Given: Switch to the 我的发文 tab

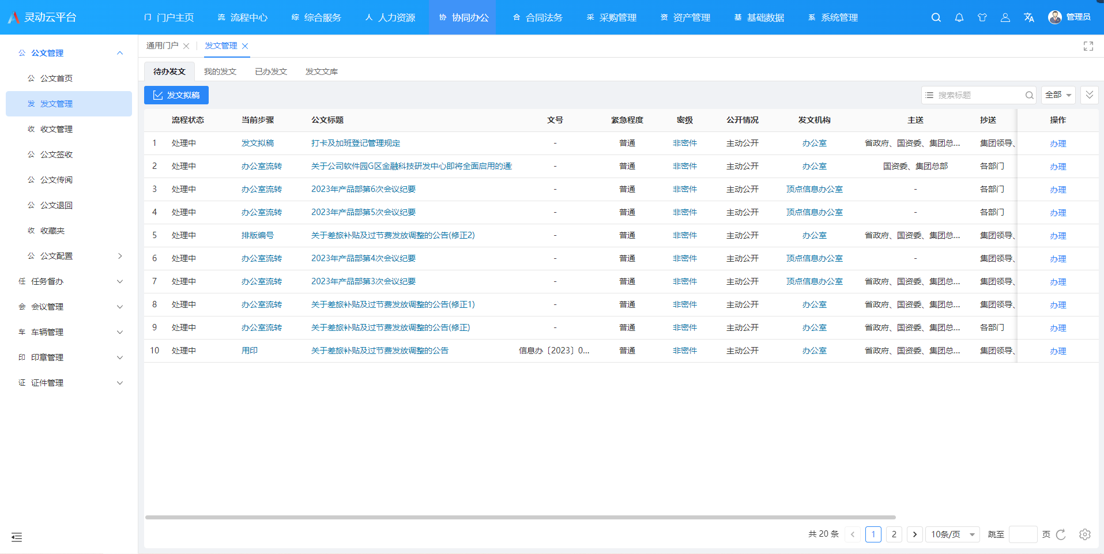Looking at the screenshot, I should (220, 71).
